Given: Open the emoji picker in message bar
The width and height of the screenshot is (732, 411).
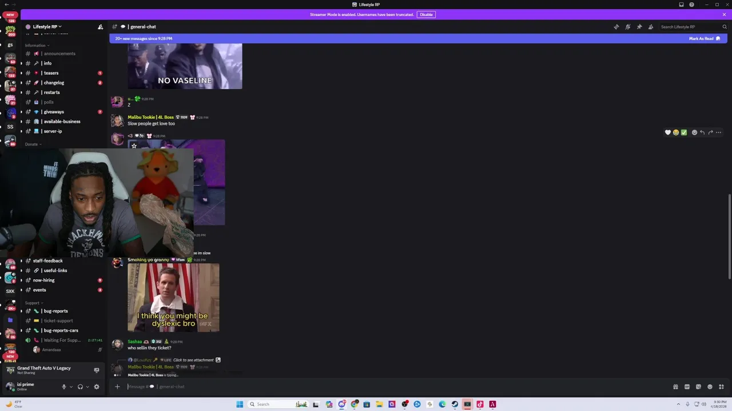Looking at the screenshot, I should coord(710,386).
